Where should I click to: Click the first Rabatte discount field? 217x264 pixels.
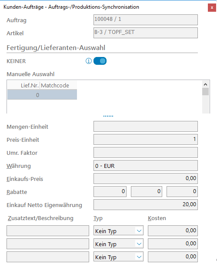tap(110, 191)
